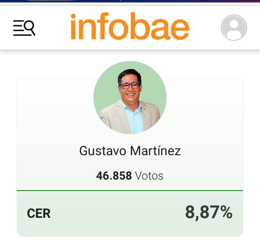Tap the three-line hamburger menu lines
This screenshot has height=245, width=260.
18,28
